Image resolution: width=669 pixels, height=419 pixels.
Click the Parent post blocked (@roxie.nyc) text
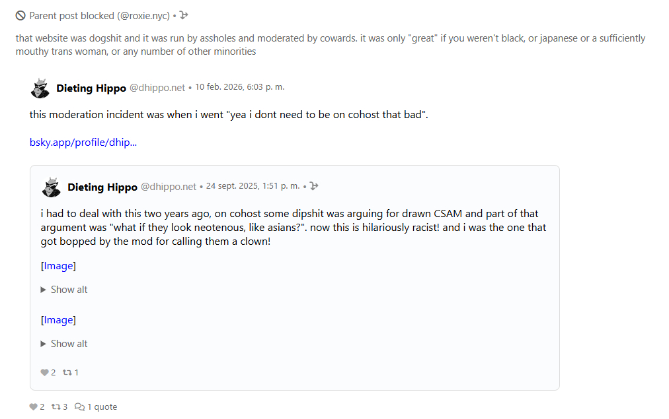(99, 16)
